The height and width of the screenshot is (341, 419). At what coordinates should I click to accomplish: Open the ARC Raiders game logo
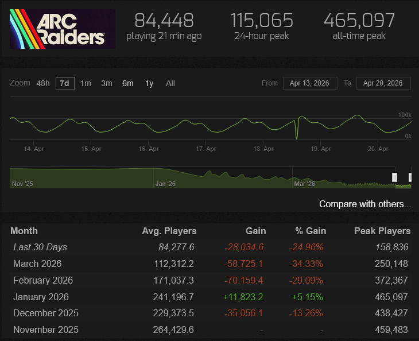[62, 29]
